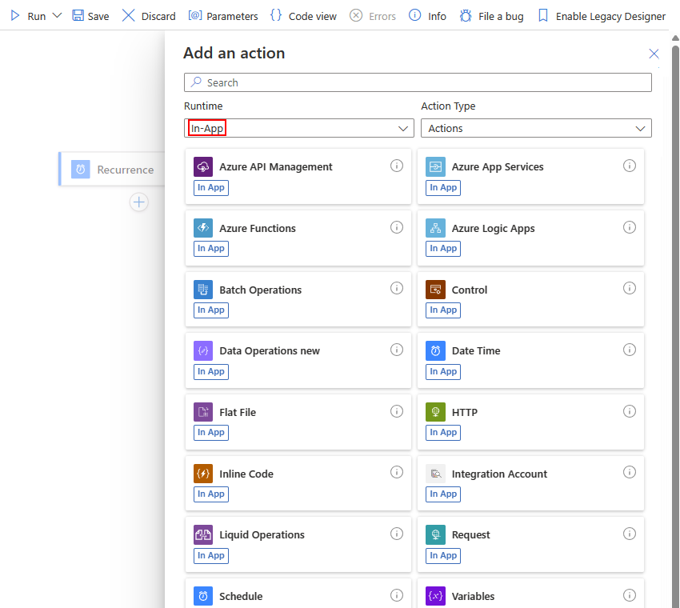
Task: Click Enable Legacy Designer
Action: [x=601, y=16]
